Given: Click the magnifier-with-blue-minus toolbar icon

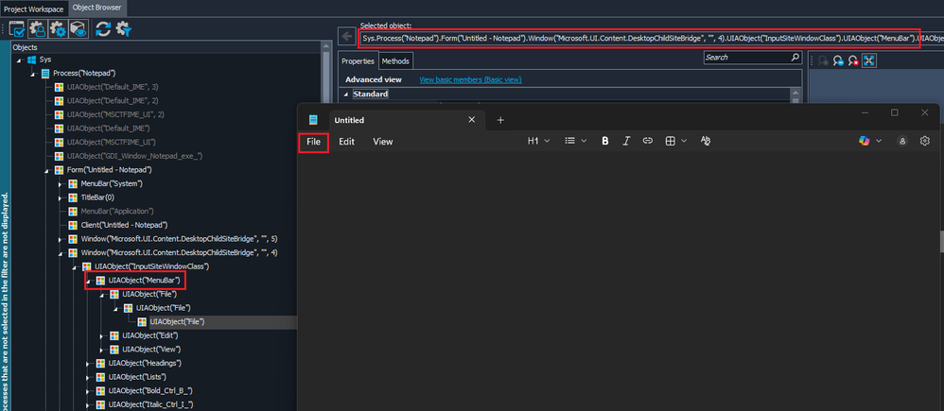Looking at the screenshot, I should (838, 60).
